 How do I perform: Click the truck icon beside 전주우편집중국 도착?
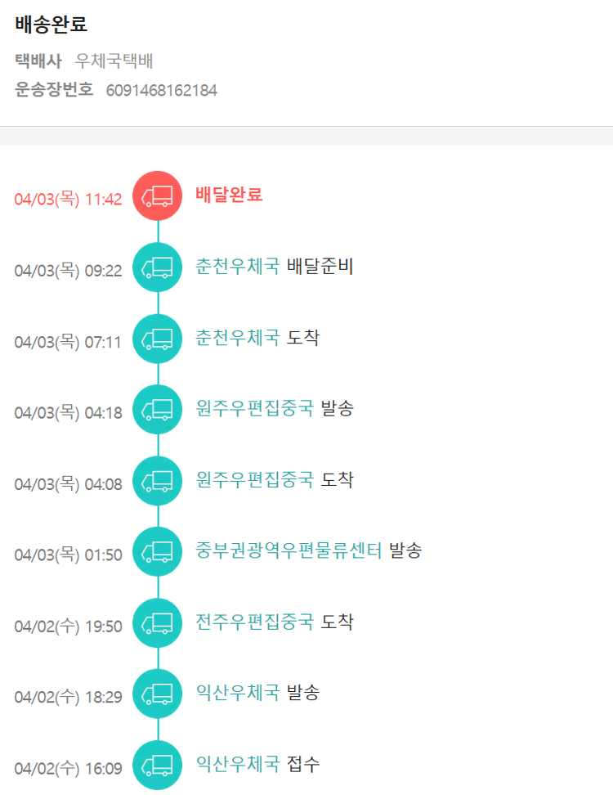158,623
